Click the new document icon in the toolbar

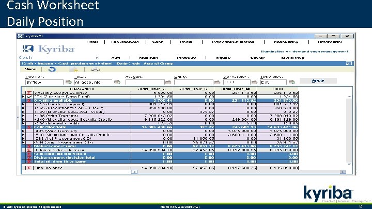click(x=73, y=70)
